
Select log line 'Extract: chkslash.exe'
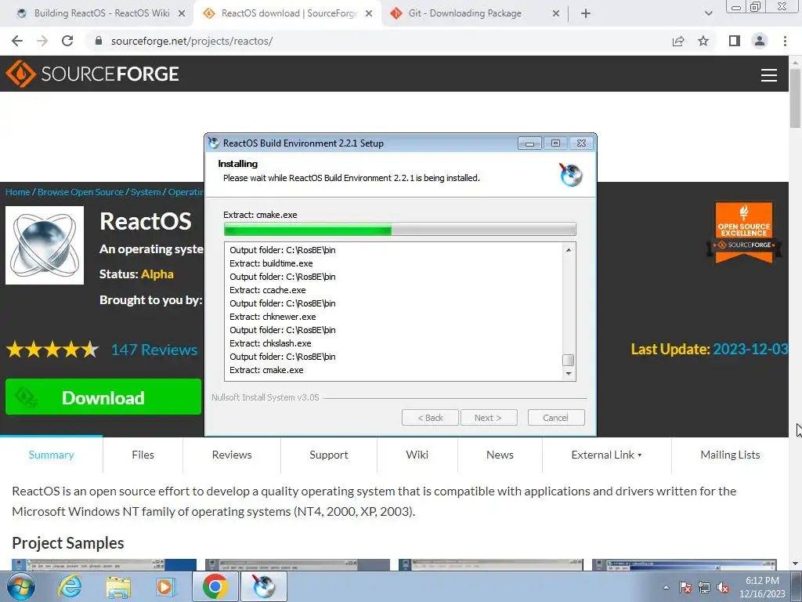coord(270,343)
